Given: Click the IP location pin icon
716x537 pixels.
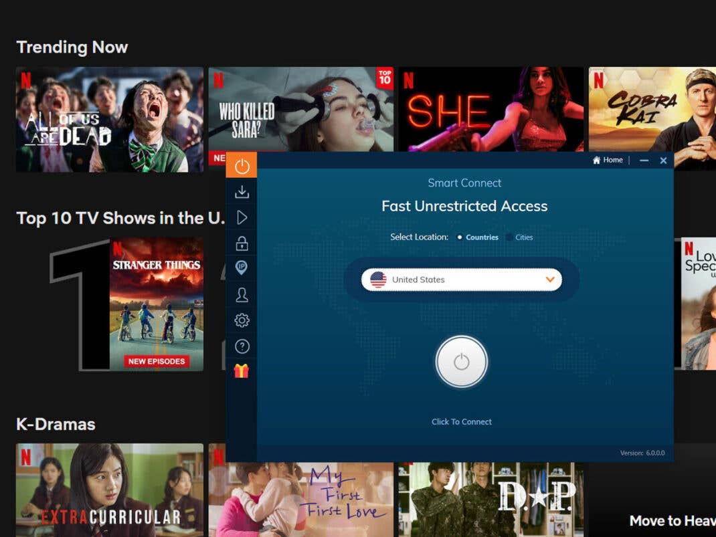Looking at the screenshot, I should tap(242, 268).
